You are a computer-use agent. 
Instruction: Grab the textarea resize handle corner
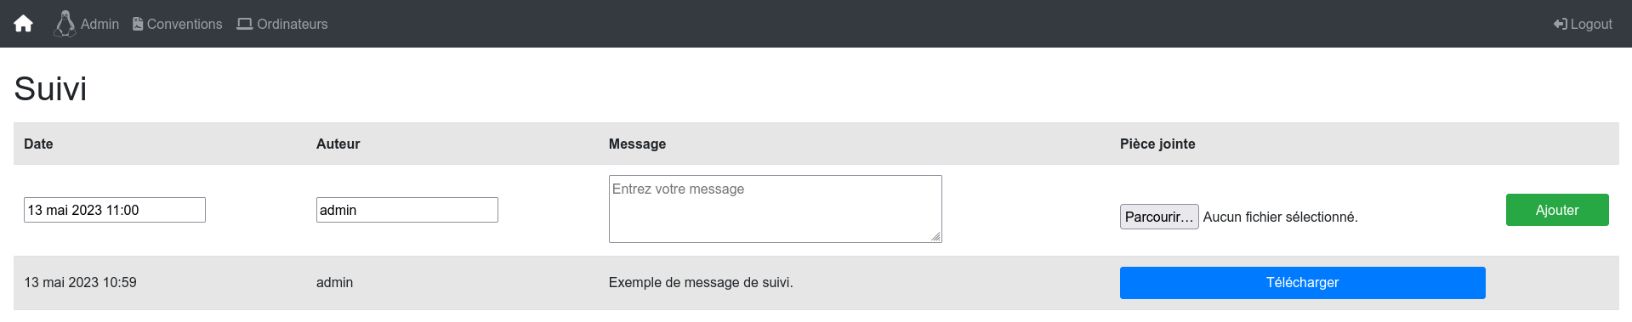(935, 236)
